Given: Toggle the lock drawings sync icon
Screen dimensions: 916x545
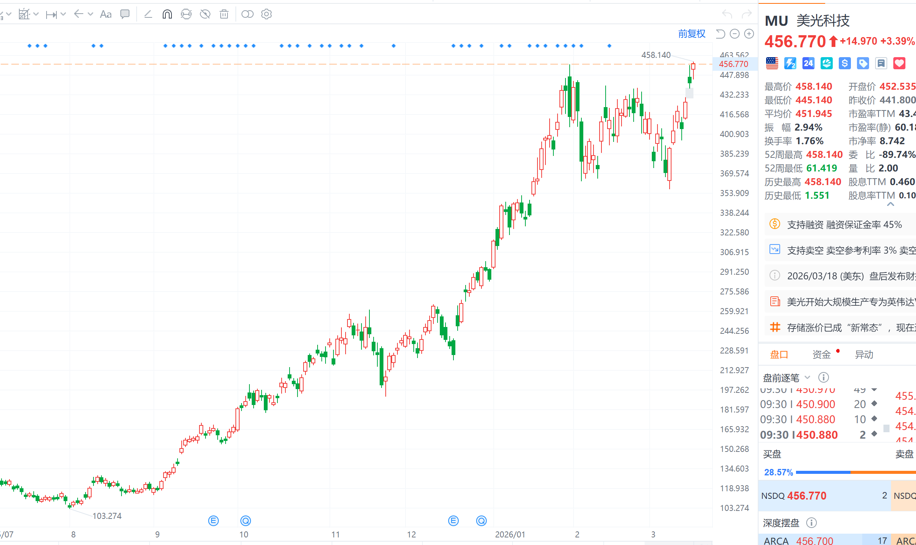Looking at the screenshot, I should point(186,14).
